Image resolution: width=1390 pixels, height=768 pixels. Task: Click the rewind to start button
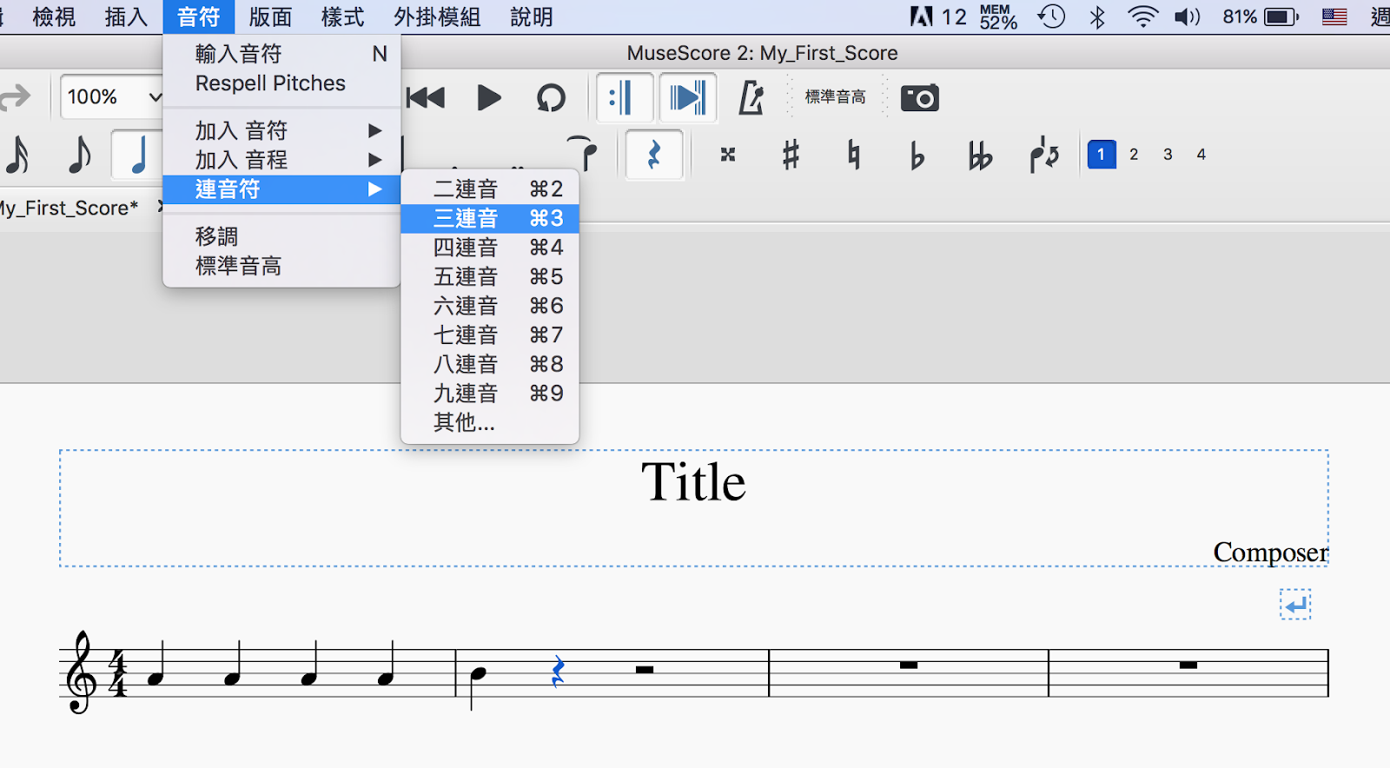(426, 98)
